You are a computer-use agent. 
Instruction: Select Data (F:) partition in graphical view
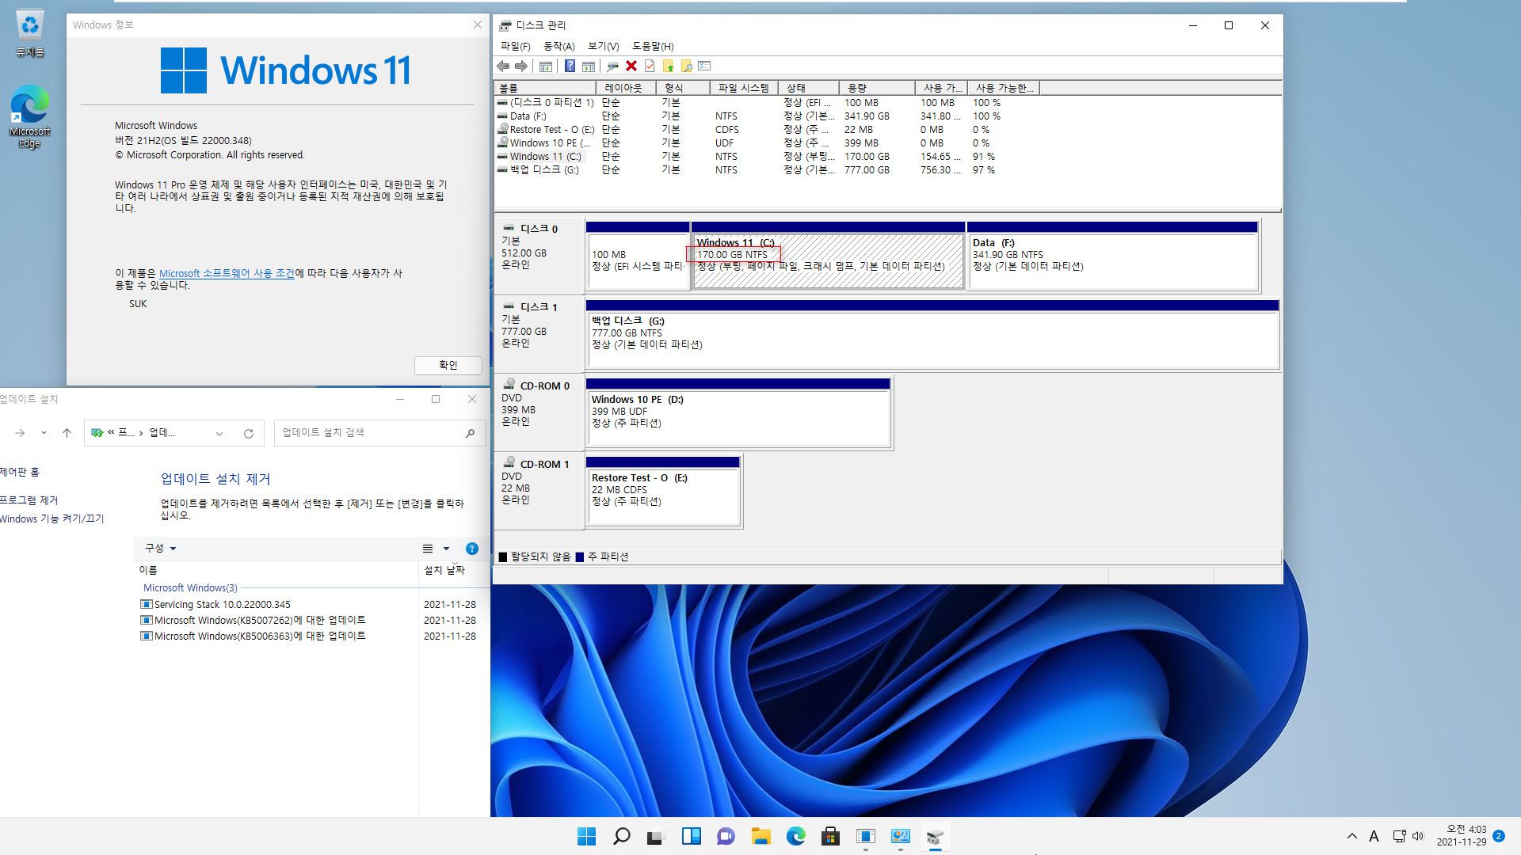(1112, 256)
